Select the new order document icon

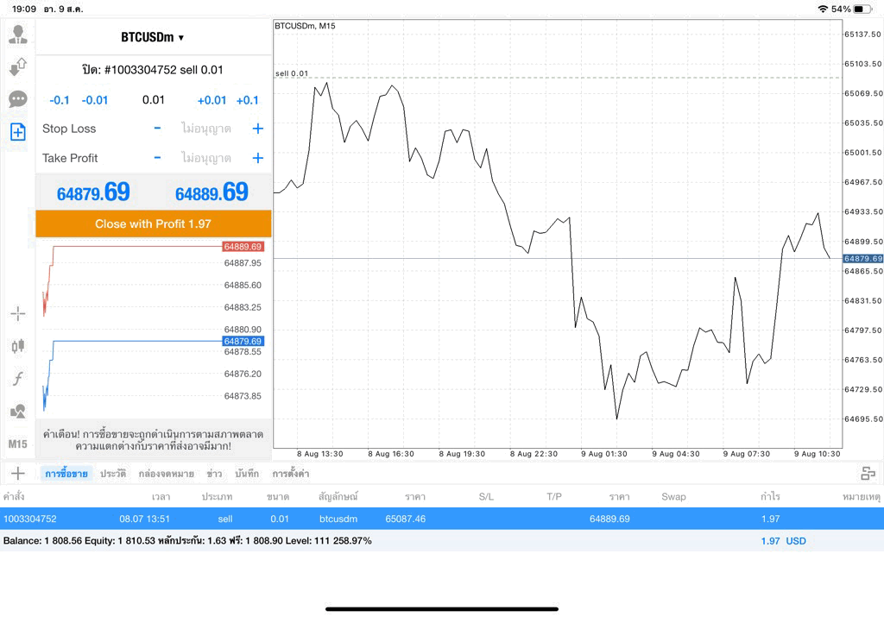tap(17, 132)
